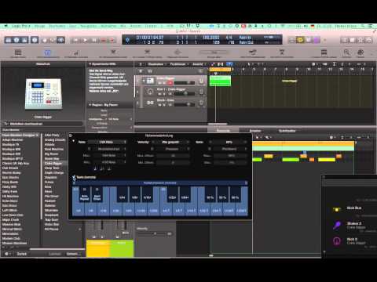Open the List Editors panel button
Viewport: 377px width, 282px height.
pos(344,40)
